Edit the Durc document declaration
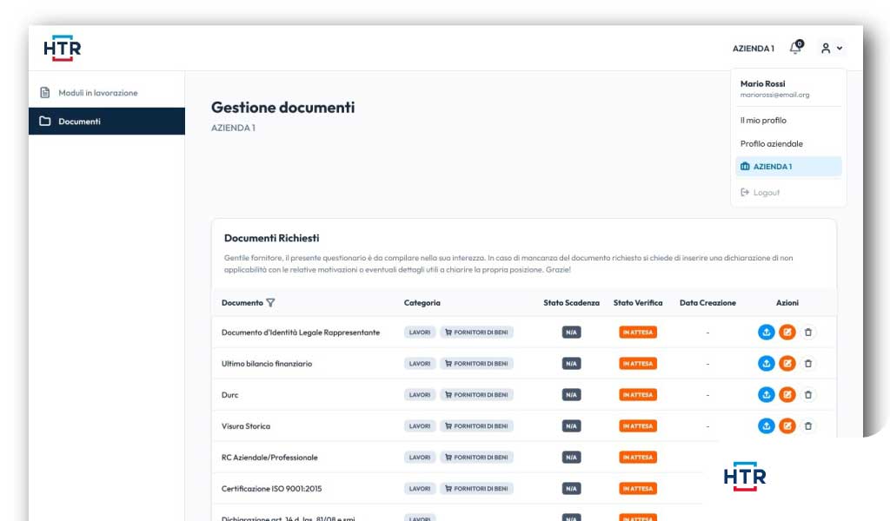 (787, 394)
